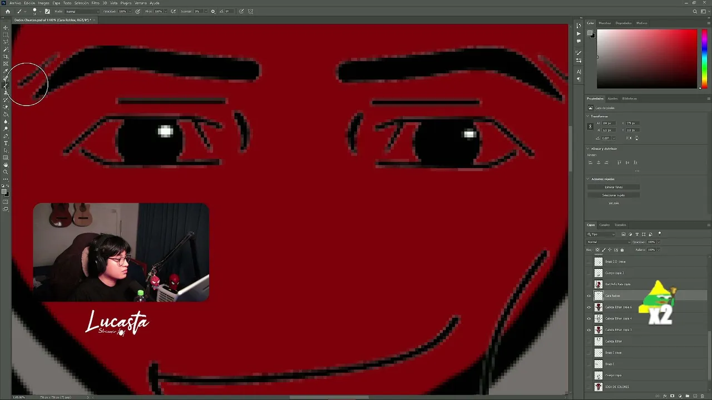
Task: Click the foreground color swatch in toolbar
Action: pos(4,192)
